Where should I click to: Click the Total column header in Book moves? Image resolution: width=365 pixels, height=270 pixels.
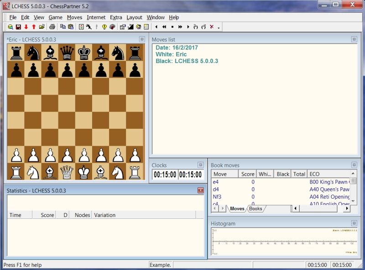pos(299,174)
